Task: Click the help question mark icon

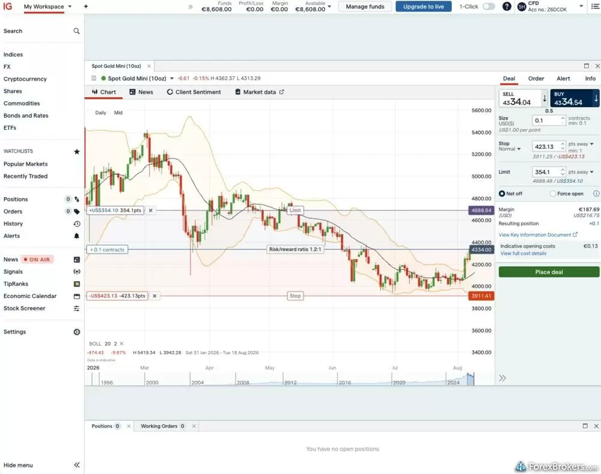Action: coord(507,7)
